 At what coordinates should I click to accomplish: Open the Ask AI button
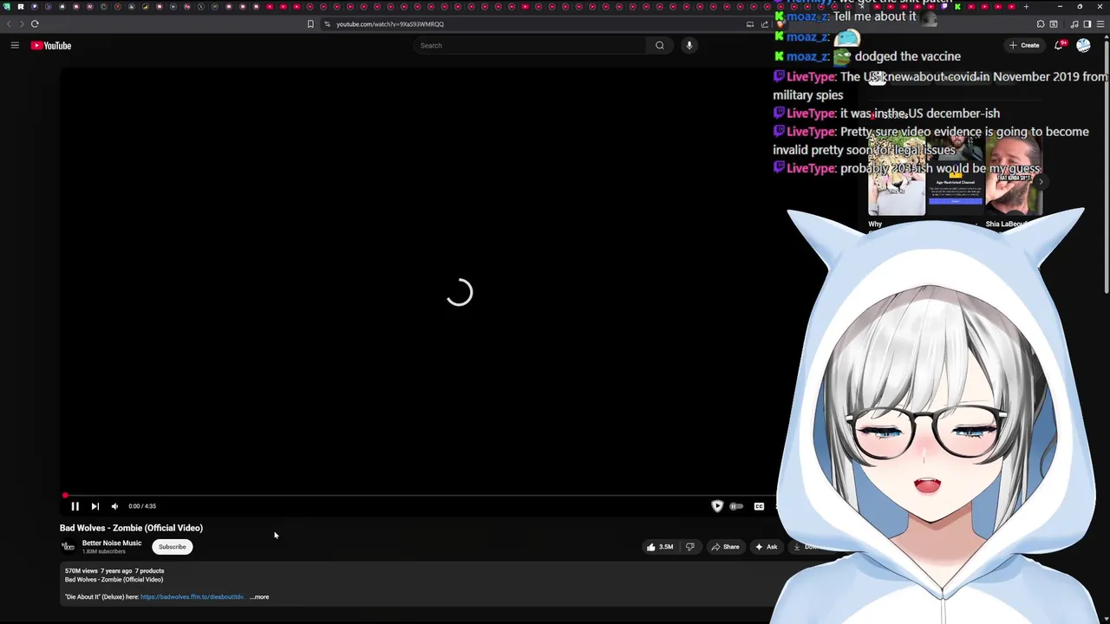766,547
